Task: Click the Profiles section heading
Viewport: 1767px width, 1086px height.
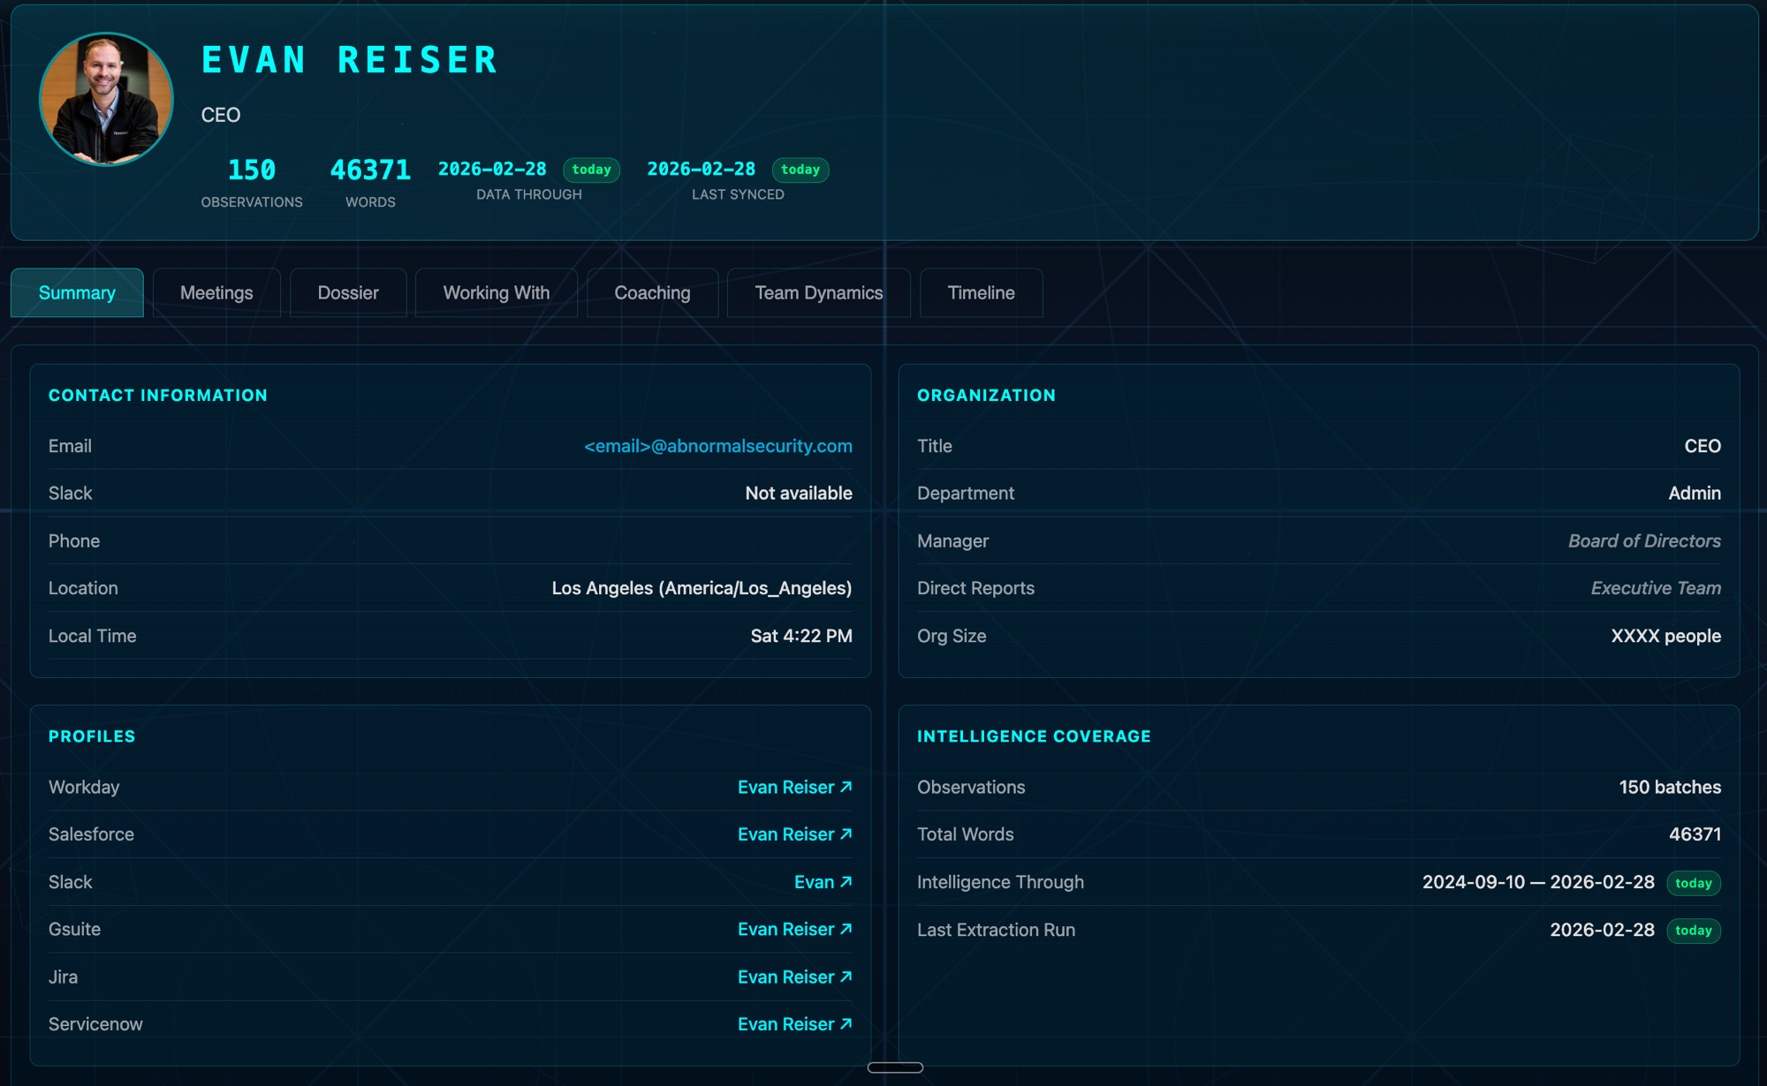Action: point(92,736)
